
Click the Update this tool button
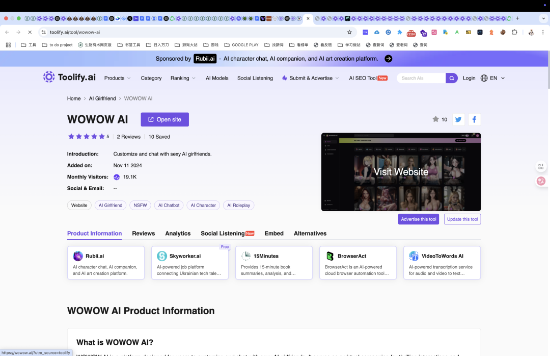pyautogui.click(x=462, y=219)
